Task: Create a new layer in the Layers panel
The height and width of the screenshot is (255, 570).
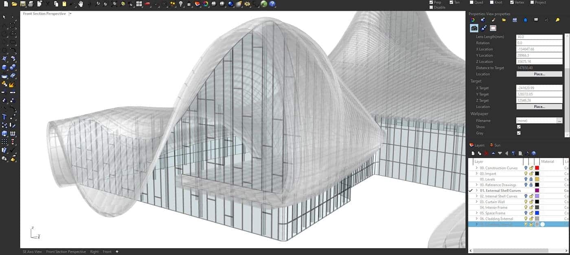Action: tap(473, 153)
